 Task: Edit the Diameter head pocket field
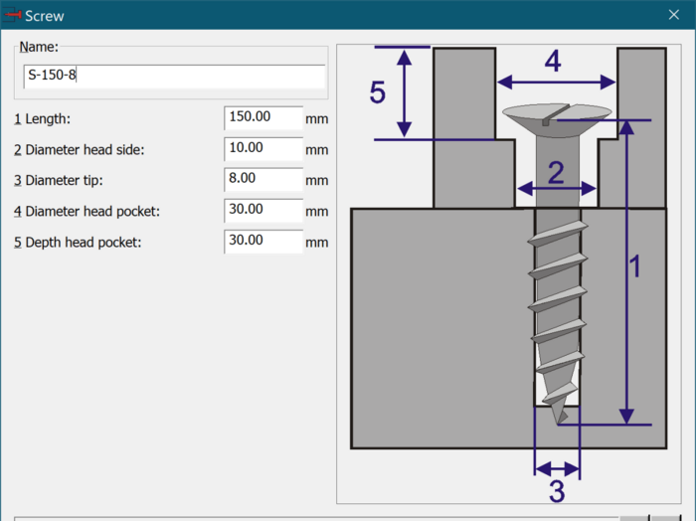pyautogui.click(x=262, y=211)
